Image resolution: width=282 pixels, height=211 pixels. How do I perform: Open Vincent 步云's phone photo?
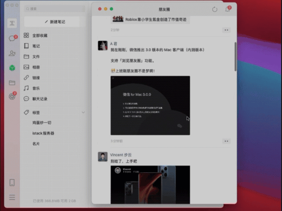pos(150,185)
